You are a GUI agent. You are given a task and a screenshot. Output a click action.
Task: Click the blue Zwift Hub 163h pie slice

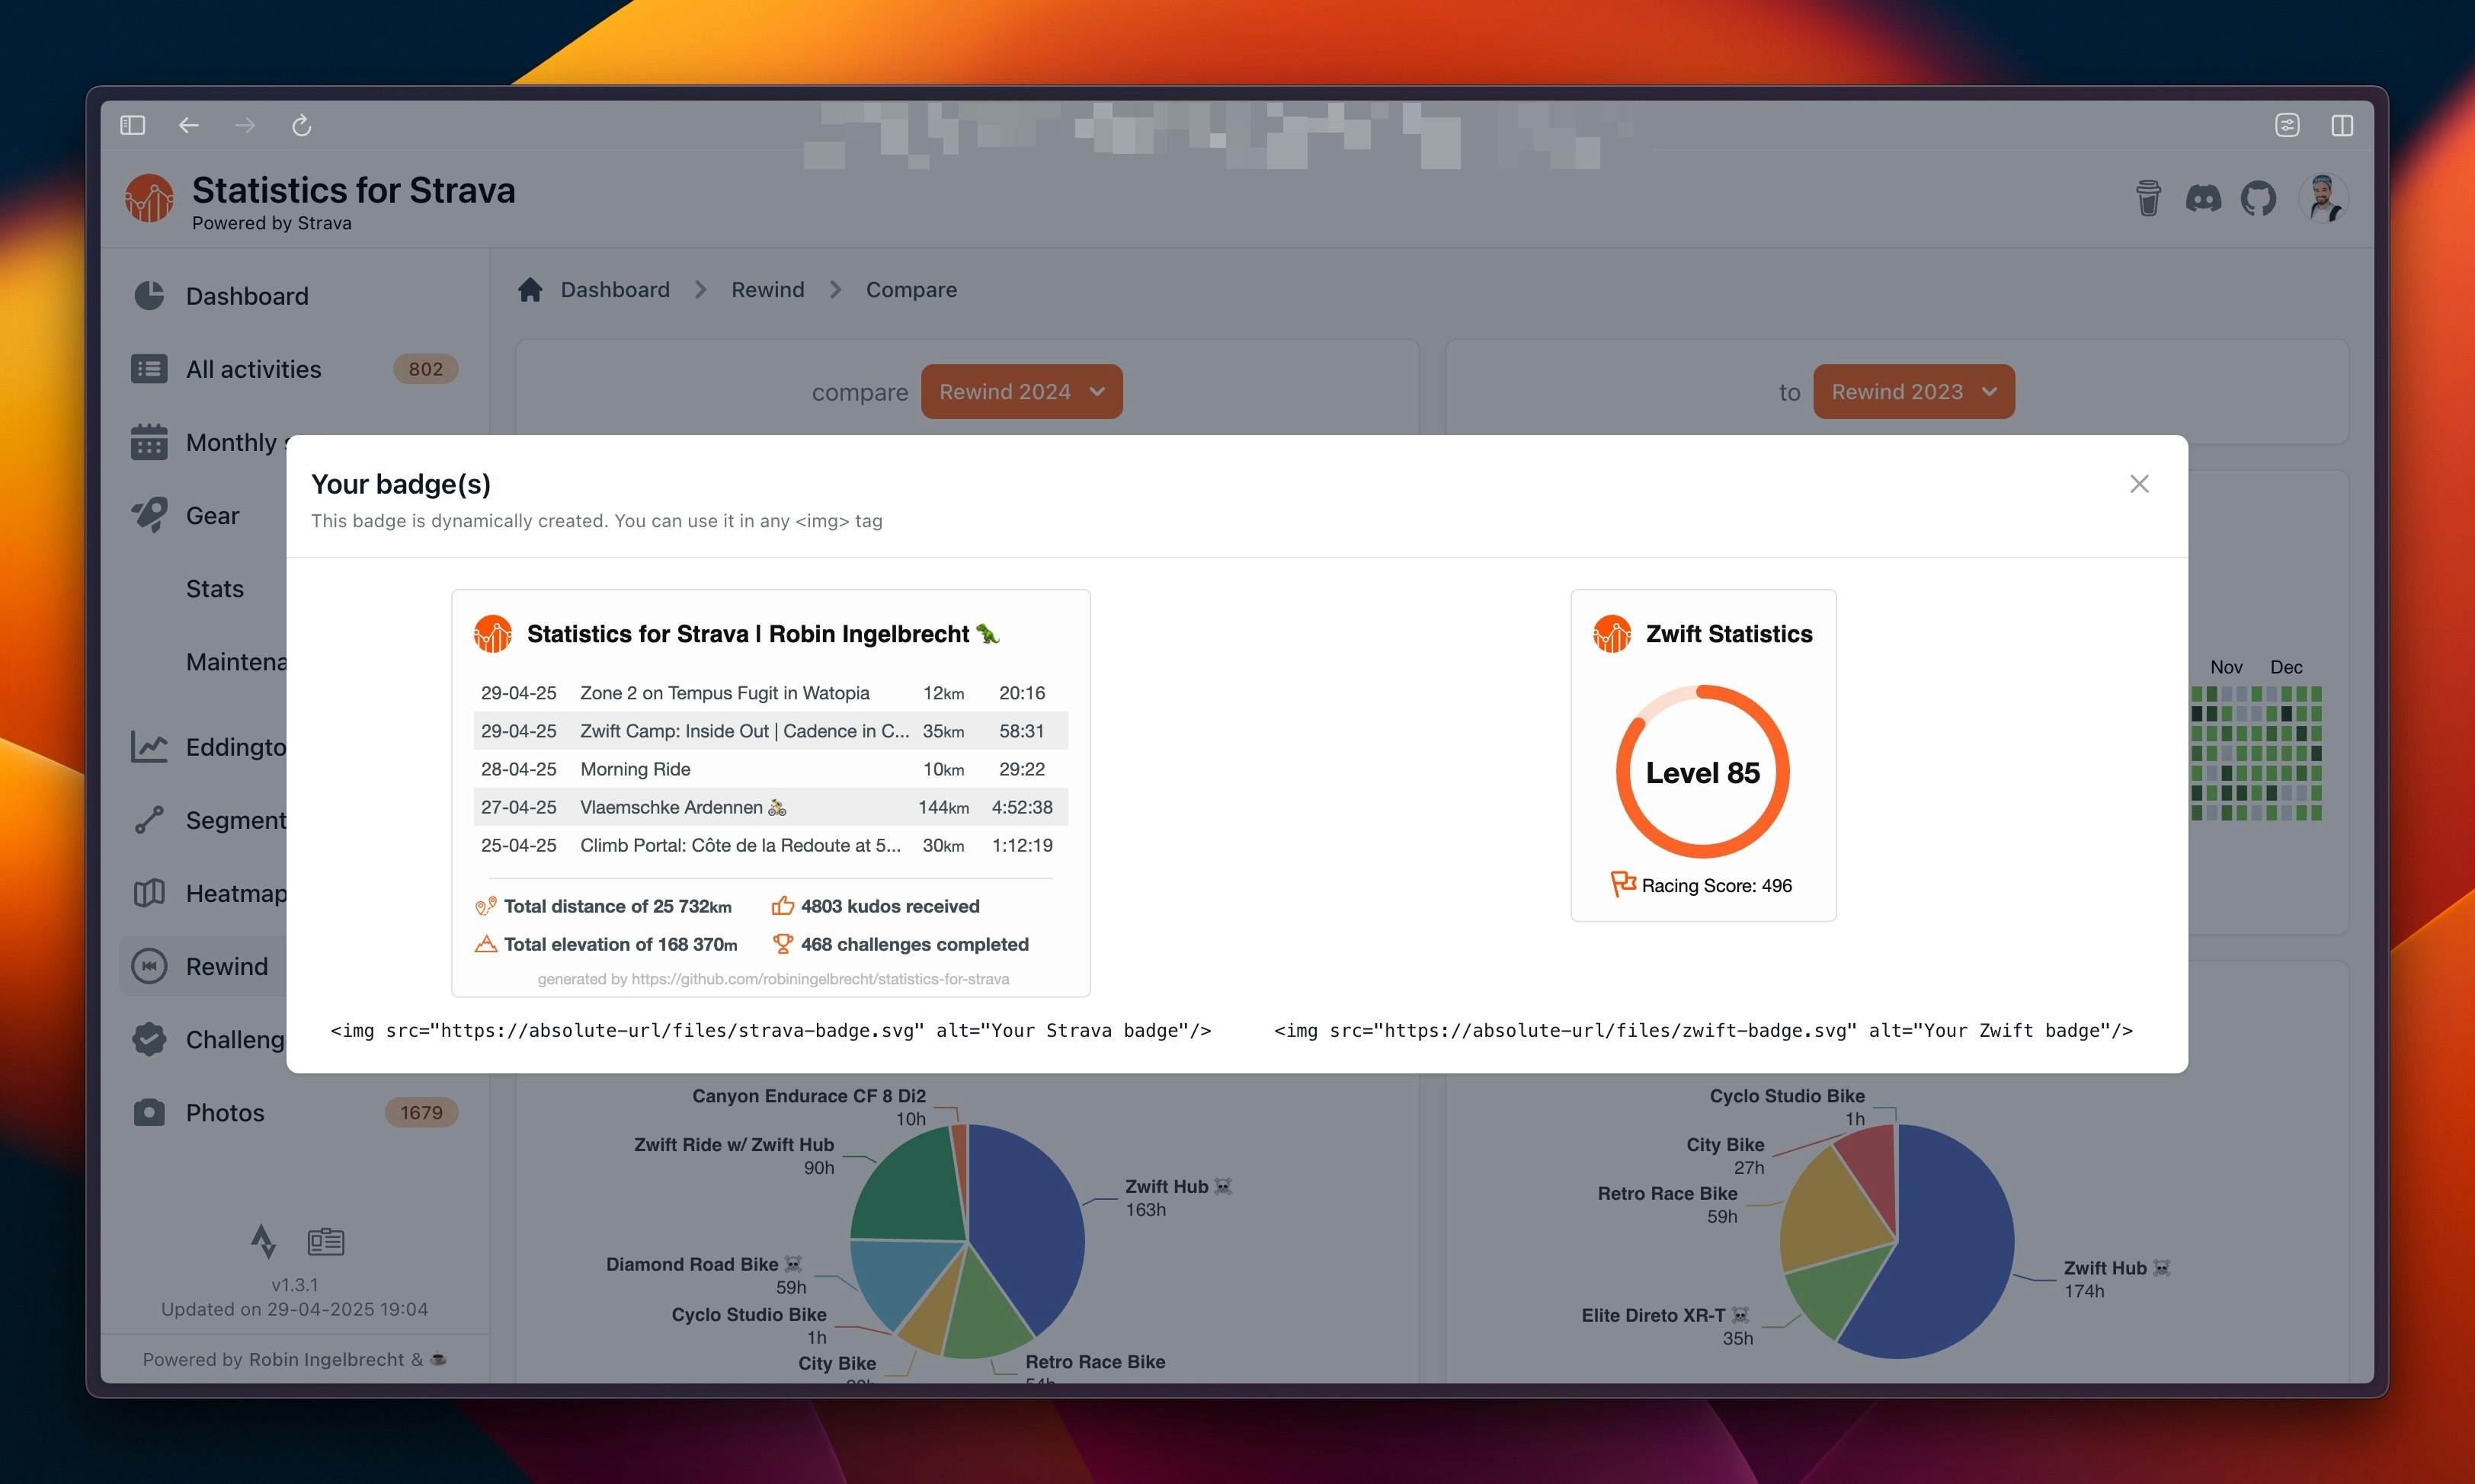(x=1030, y=1225)
